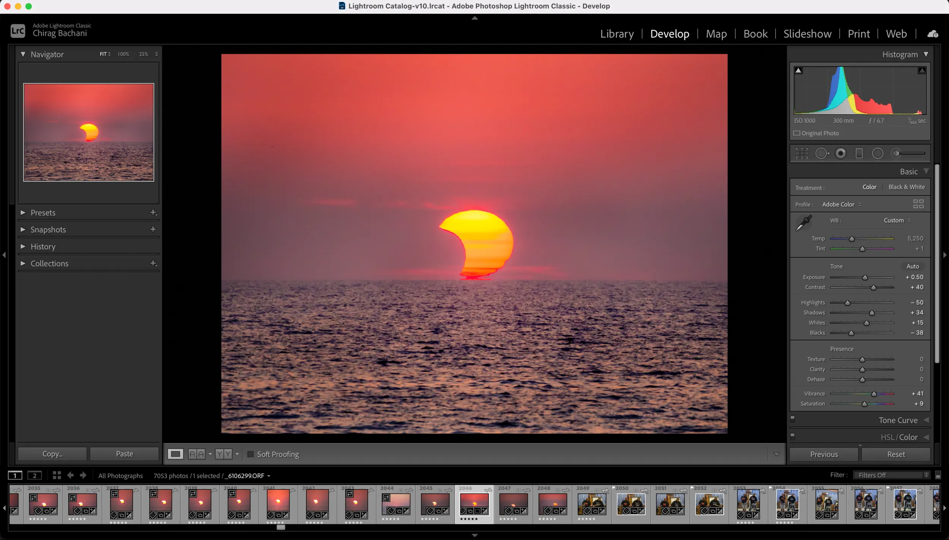949x540 pixels.
Task: Hide the top module picker panel arrow
Action: [x=474, y=18]
